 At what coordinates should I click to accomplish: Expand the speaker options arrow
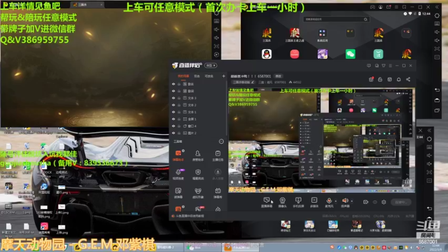pyautogui.click(x=352, y=201)
